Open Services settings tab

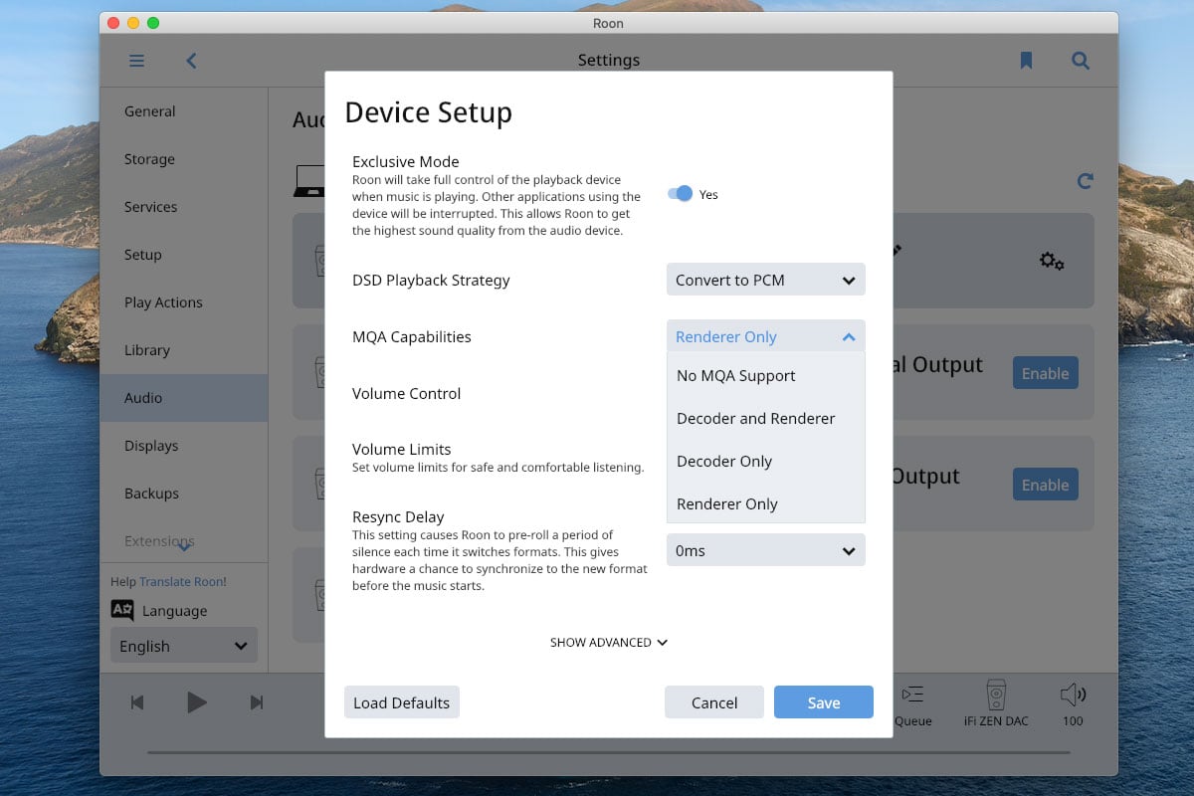[x=184, y=207]
